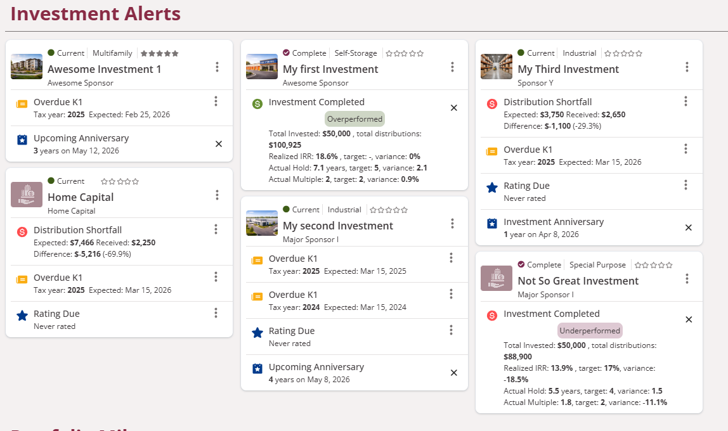Click the calendar icon for the May 8 anniversary

click(x=257, y=368)
